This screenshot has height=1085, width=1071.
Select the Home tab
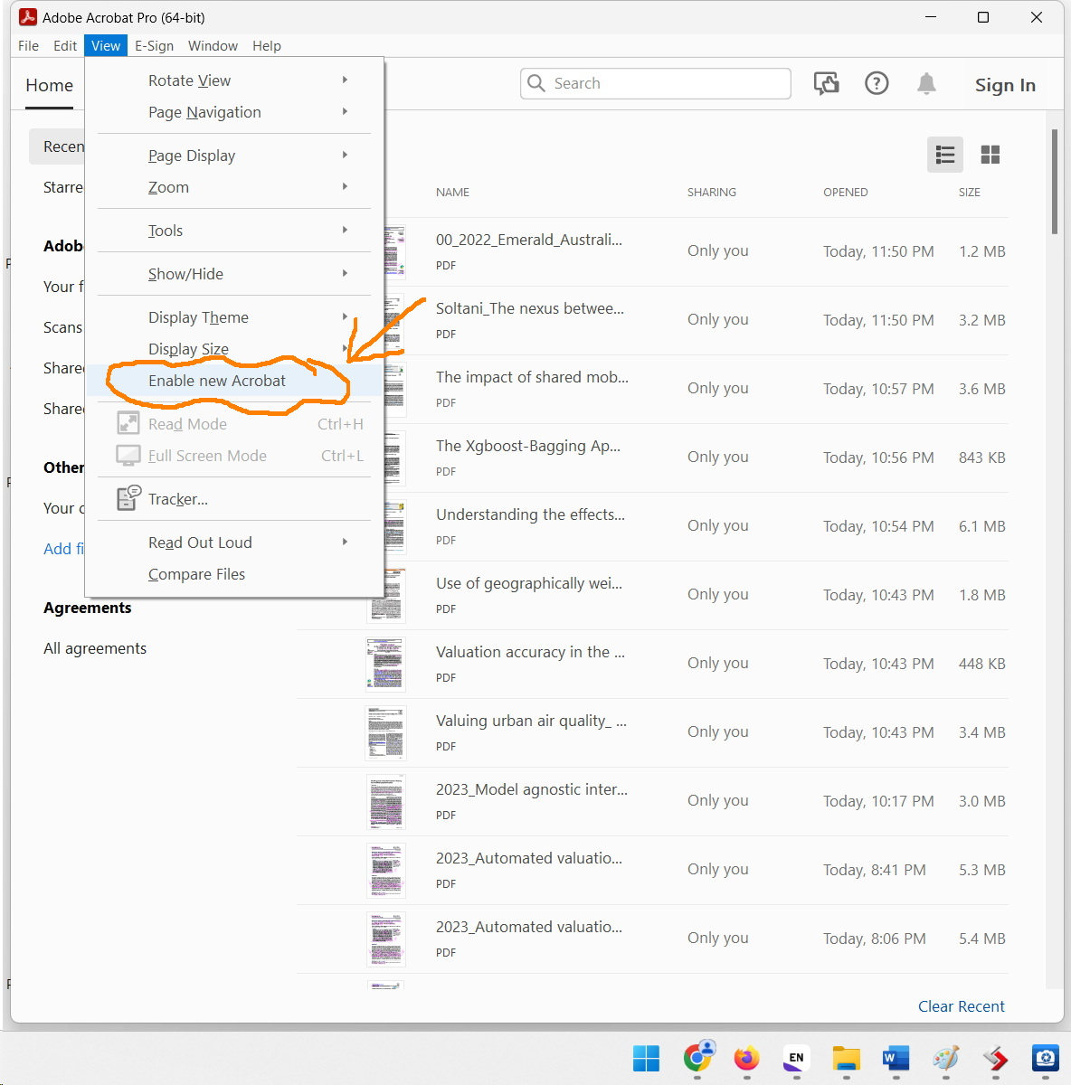49,85
